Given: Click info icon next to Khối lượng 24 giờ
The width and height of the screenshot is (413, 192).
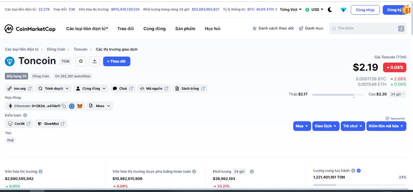Looking at the screenshot, I should click(252, 171).
